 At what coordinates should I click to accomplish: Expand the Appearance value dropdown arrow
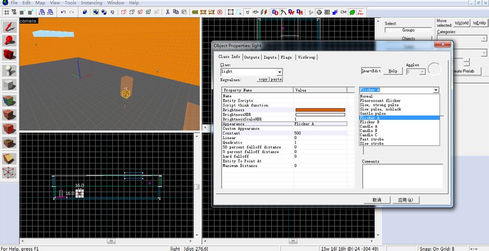[x=435, y=90]
